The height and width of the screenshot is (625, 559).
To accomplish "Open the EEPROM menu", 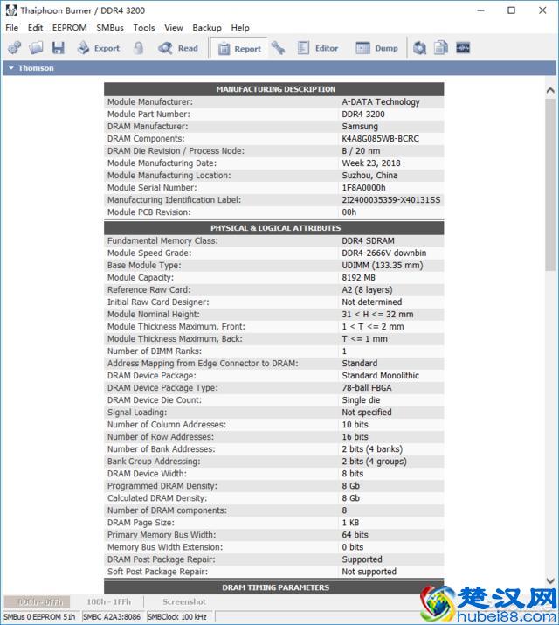I will click(70, 27).
